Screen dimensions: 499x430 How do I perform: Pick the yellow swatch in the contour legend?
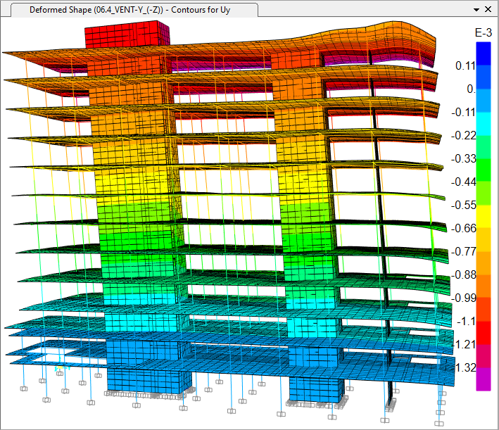(483, 216)
